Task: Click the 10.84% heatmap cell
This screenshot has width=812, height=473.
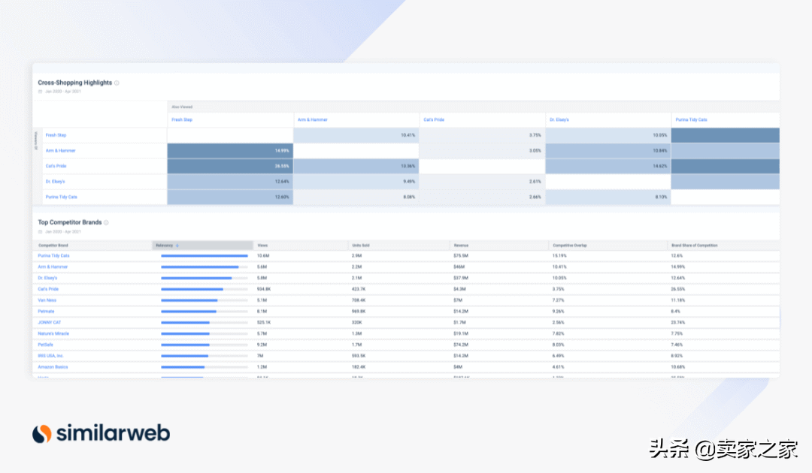Action: (x=608, y=151)
